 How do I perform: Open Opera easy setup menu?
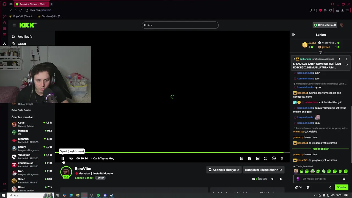point(347,10)
